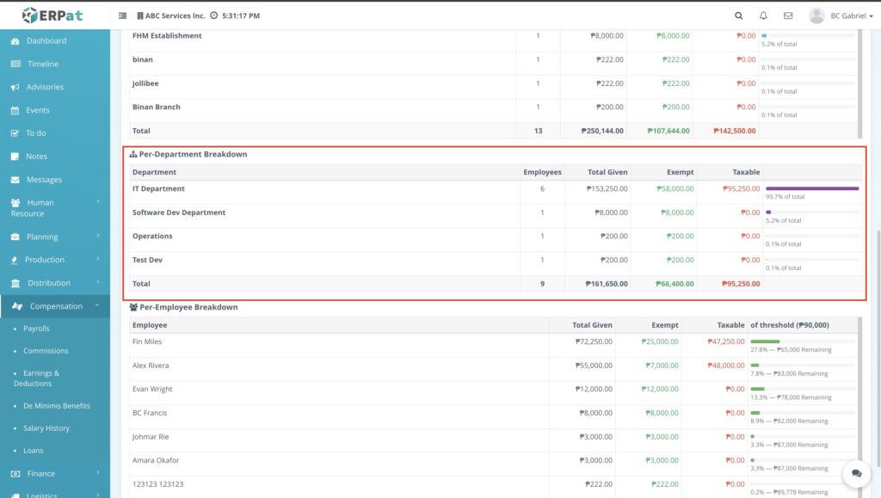Viewport: 881px width, 498px height.
Task: Open the Loans sidebar link
Action: pyautogui.click(x=33, y=451)
